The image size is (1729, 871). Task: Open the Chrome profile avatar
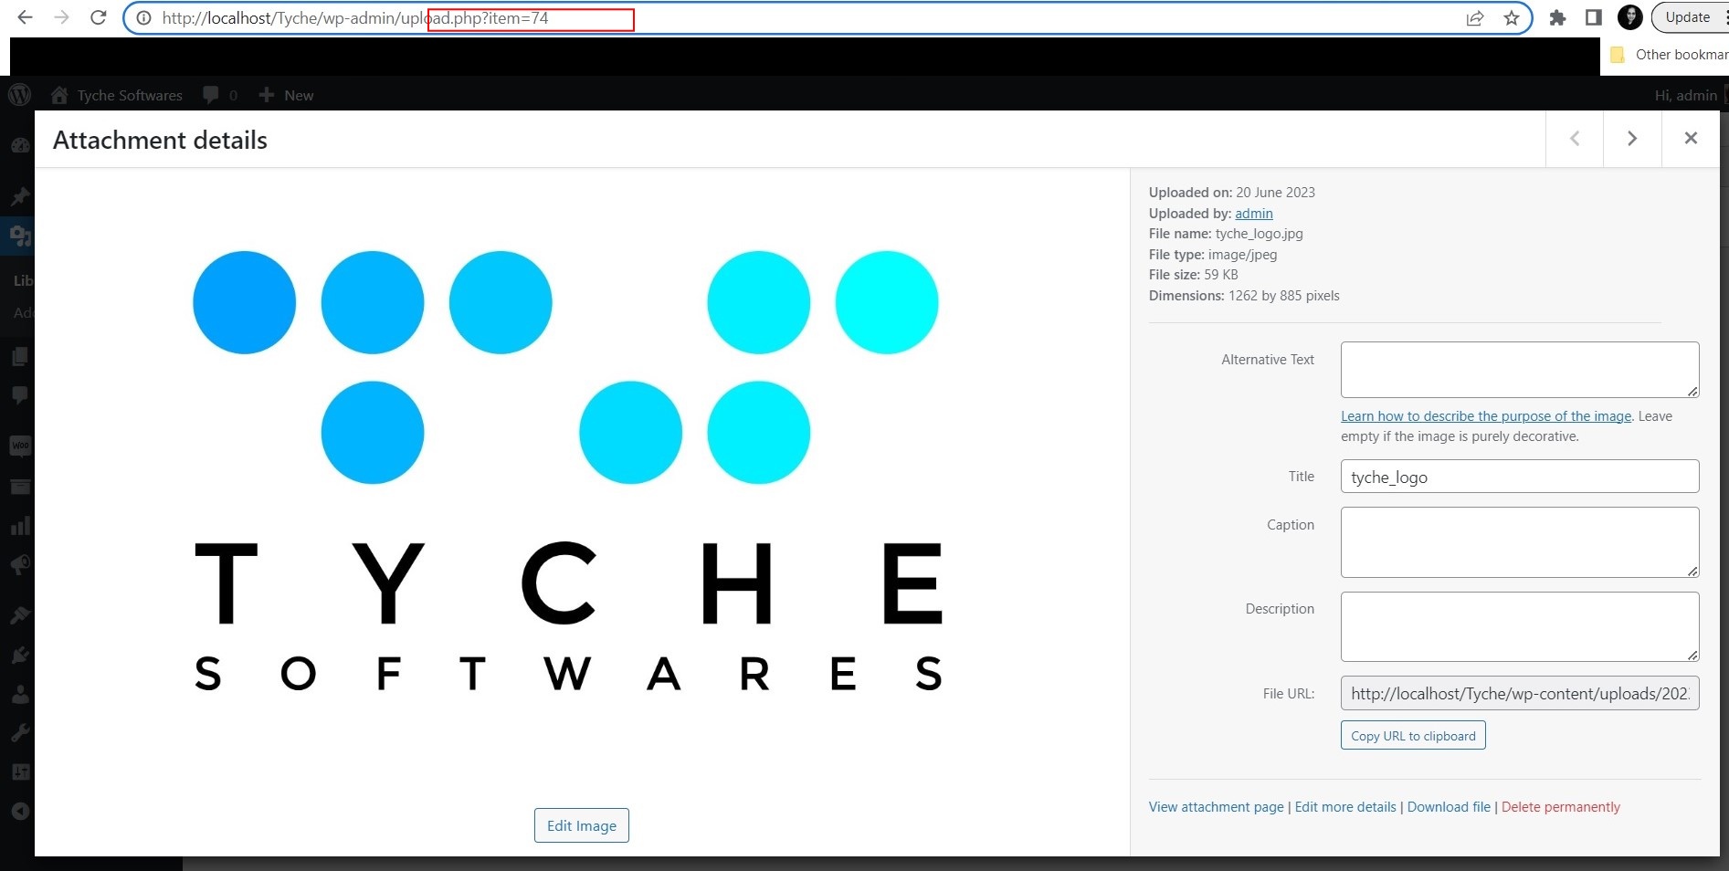tap(1630, 17)
